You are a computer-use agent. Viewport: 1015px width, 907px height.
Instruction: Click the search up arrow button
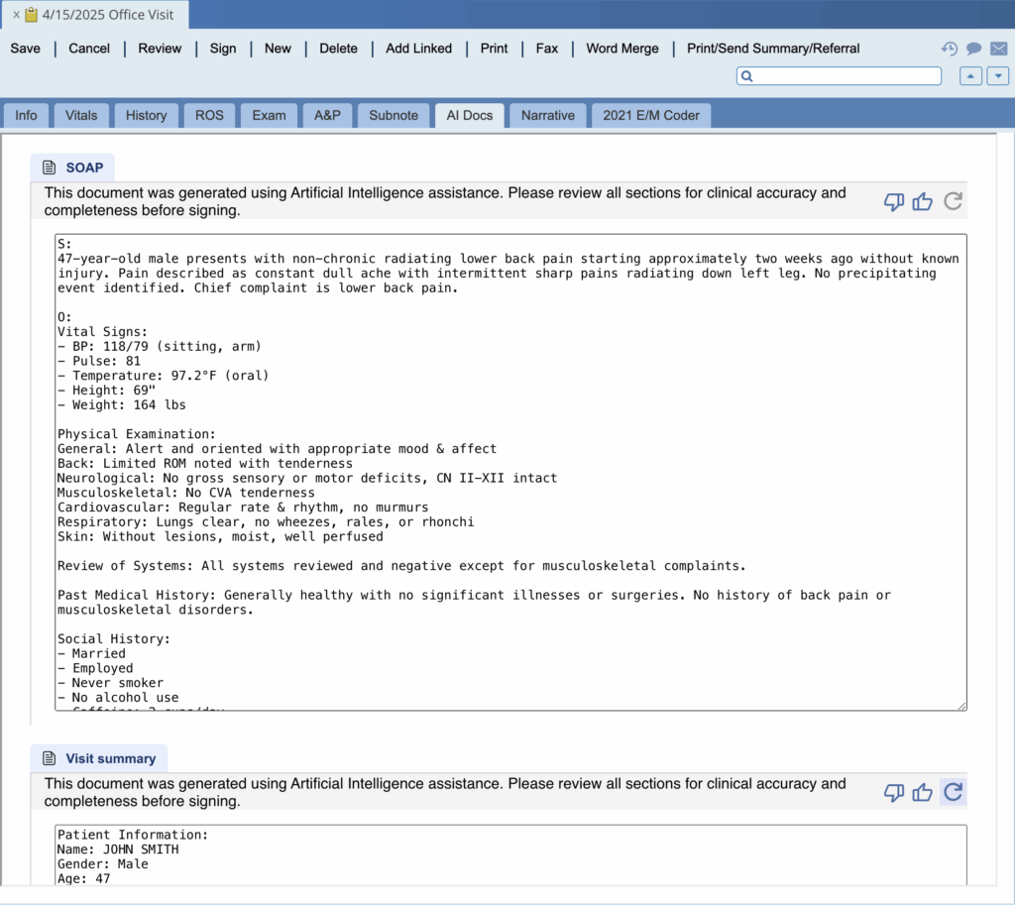(x=971, y=76)
